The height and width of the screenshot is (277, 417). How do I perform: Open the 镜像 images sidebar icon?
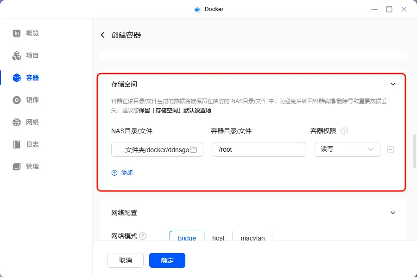click(17, 100)
